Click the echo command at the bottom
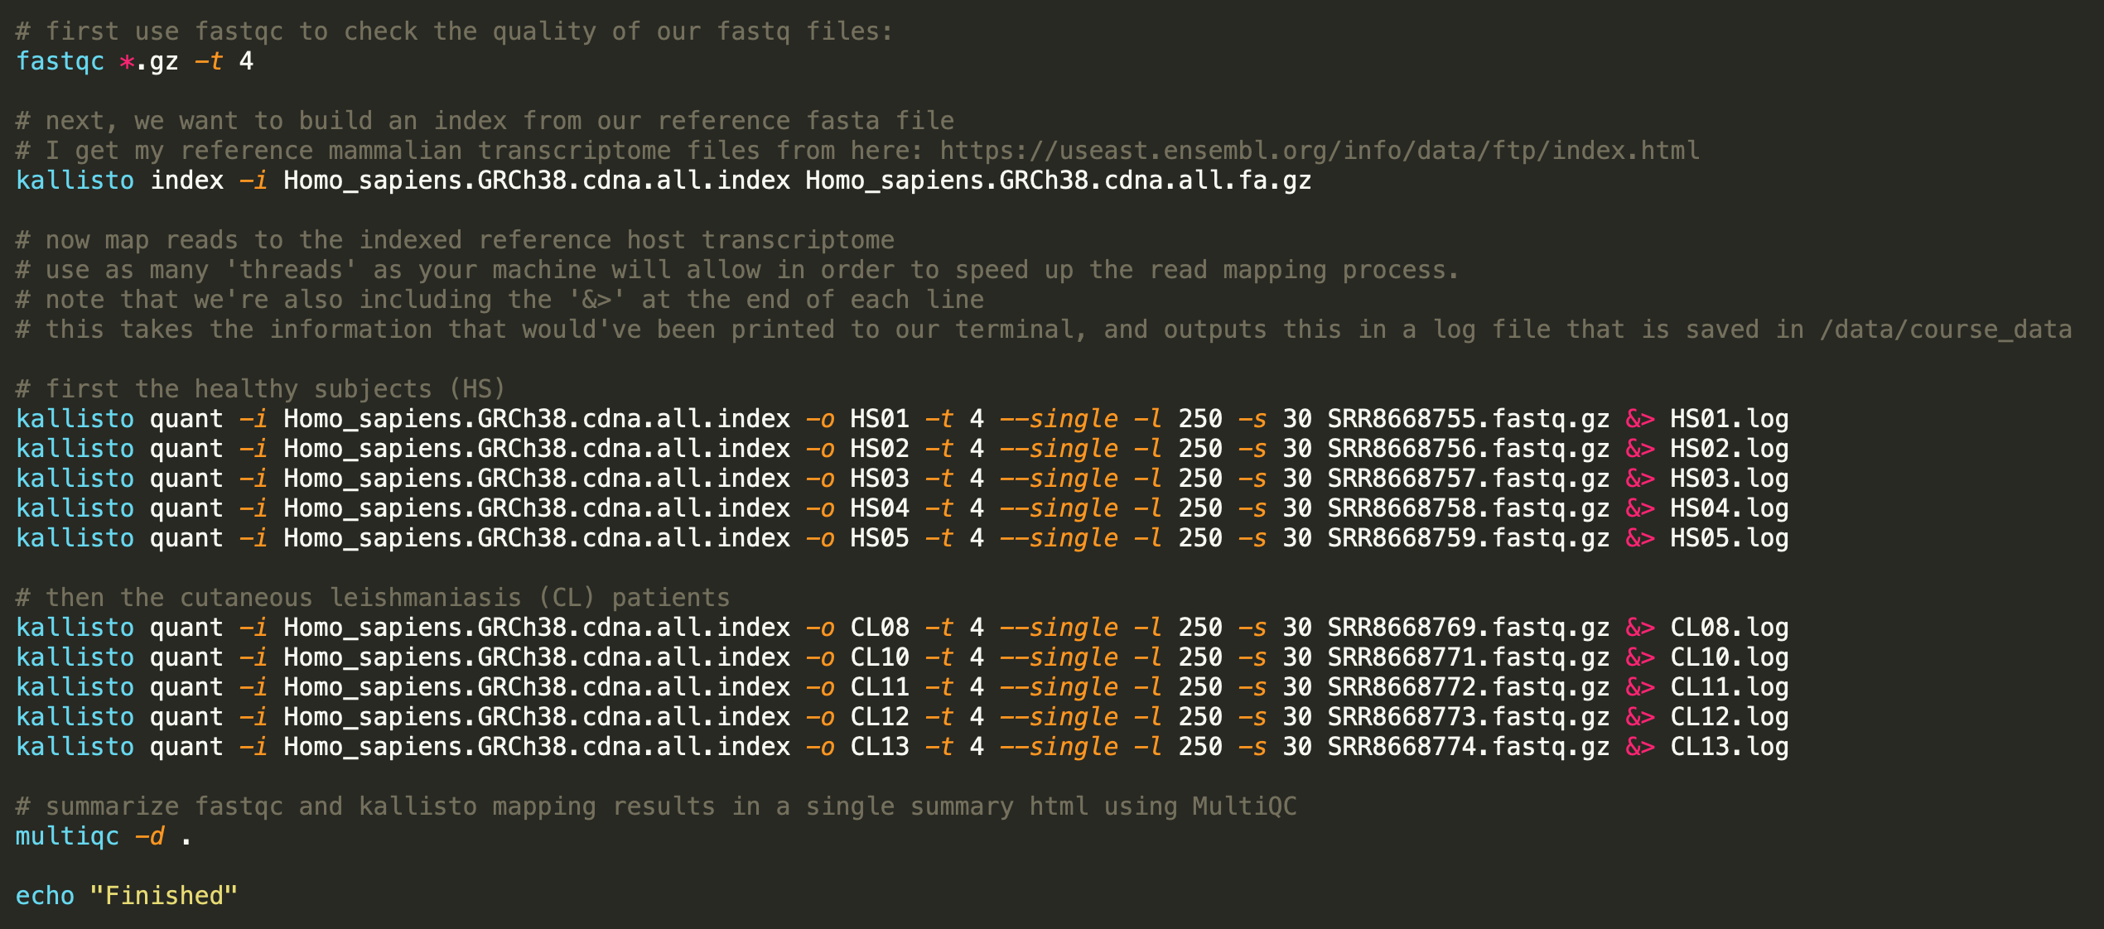Image resolution: width=2104 pixels, height=929 pixels. tap(45, 897)
